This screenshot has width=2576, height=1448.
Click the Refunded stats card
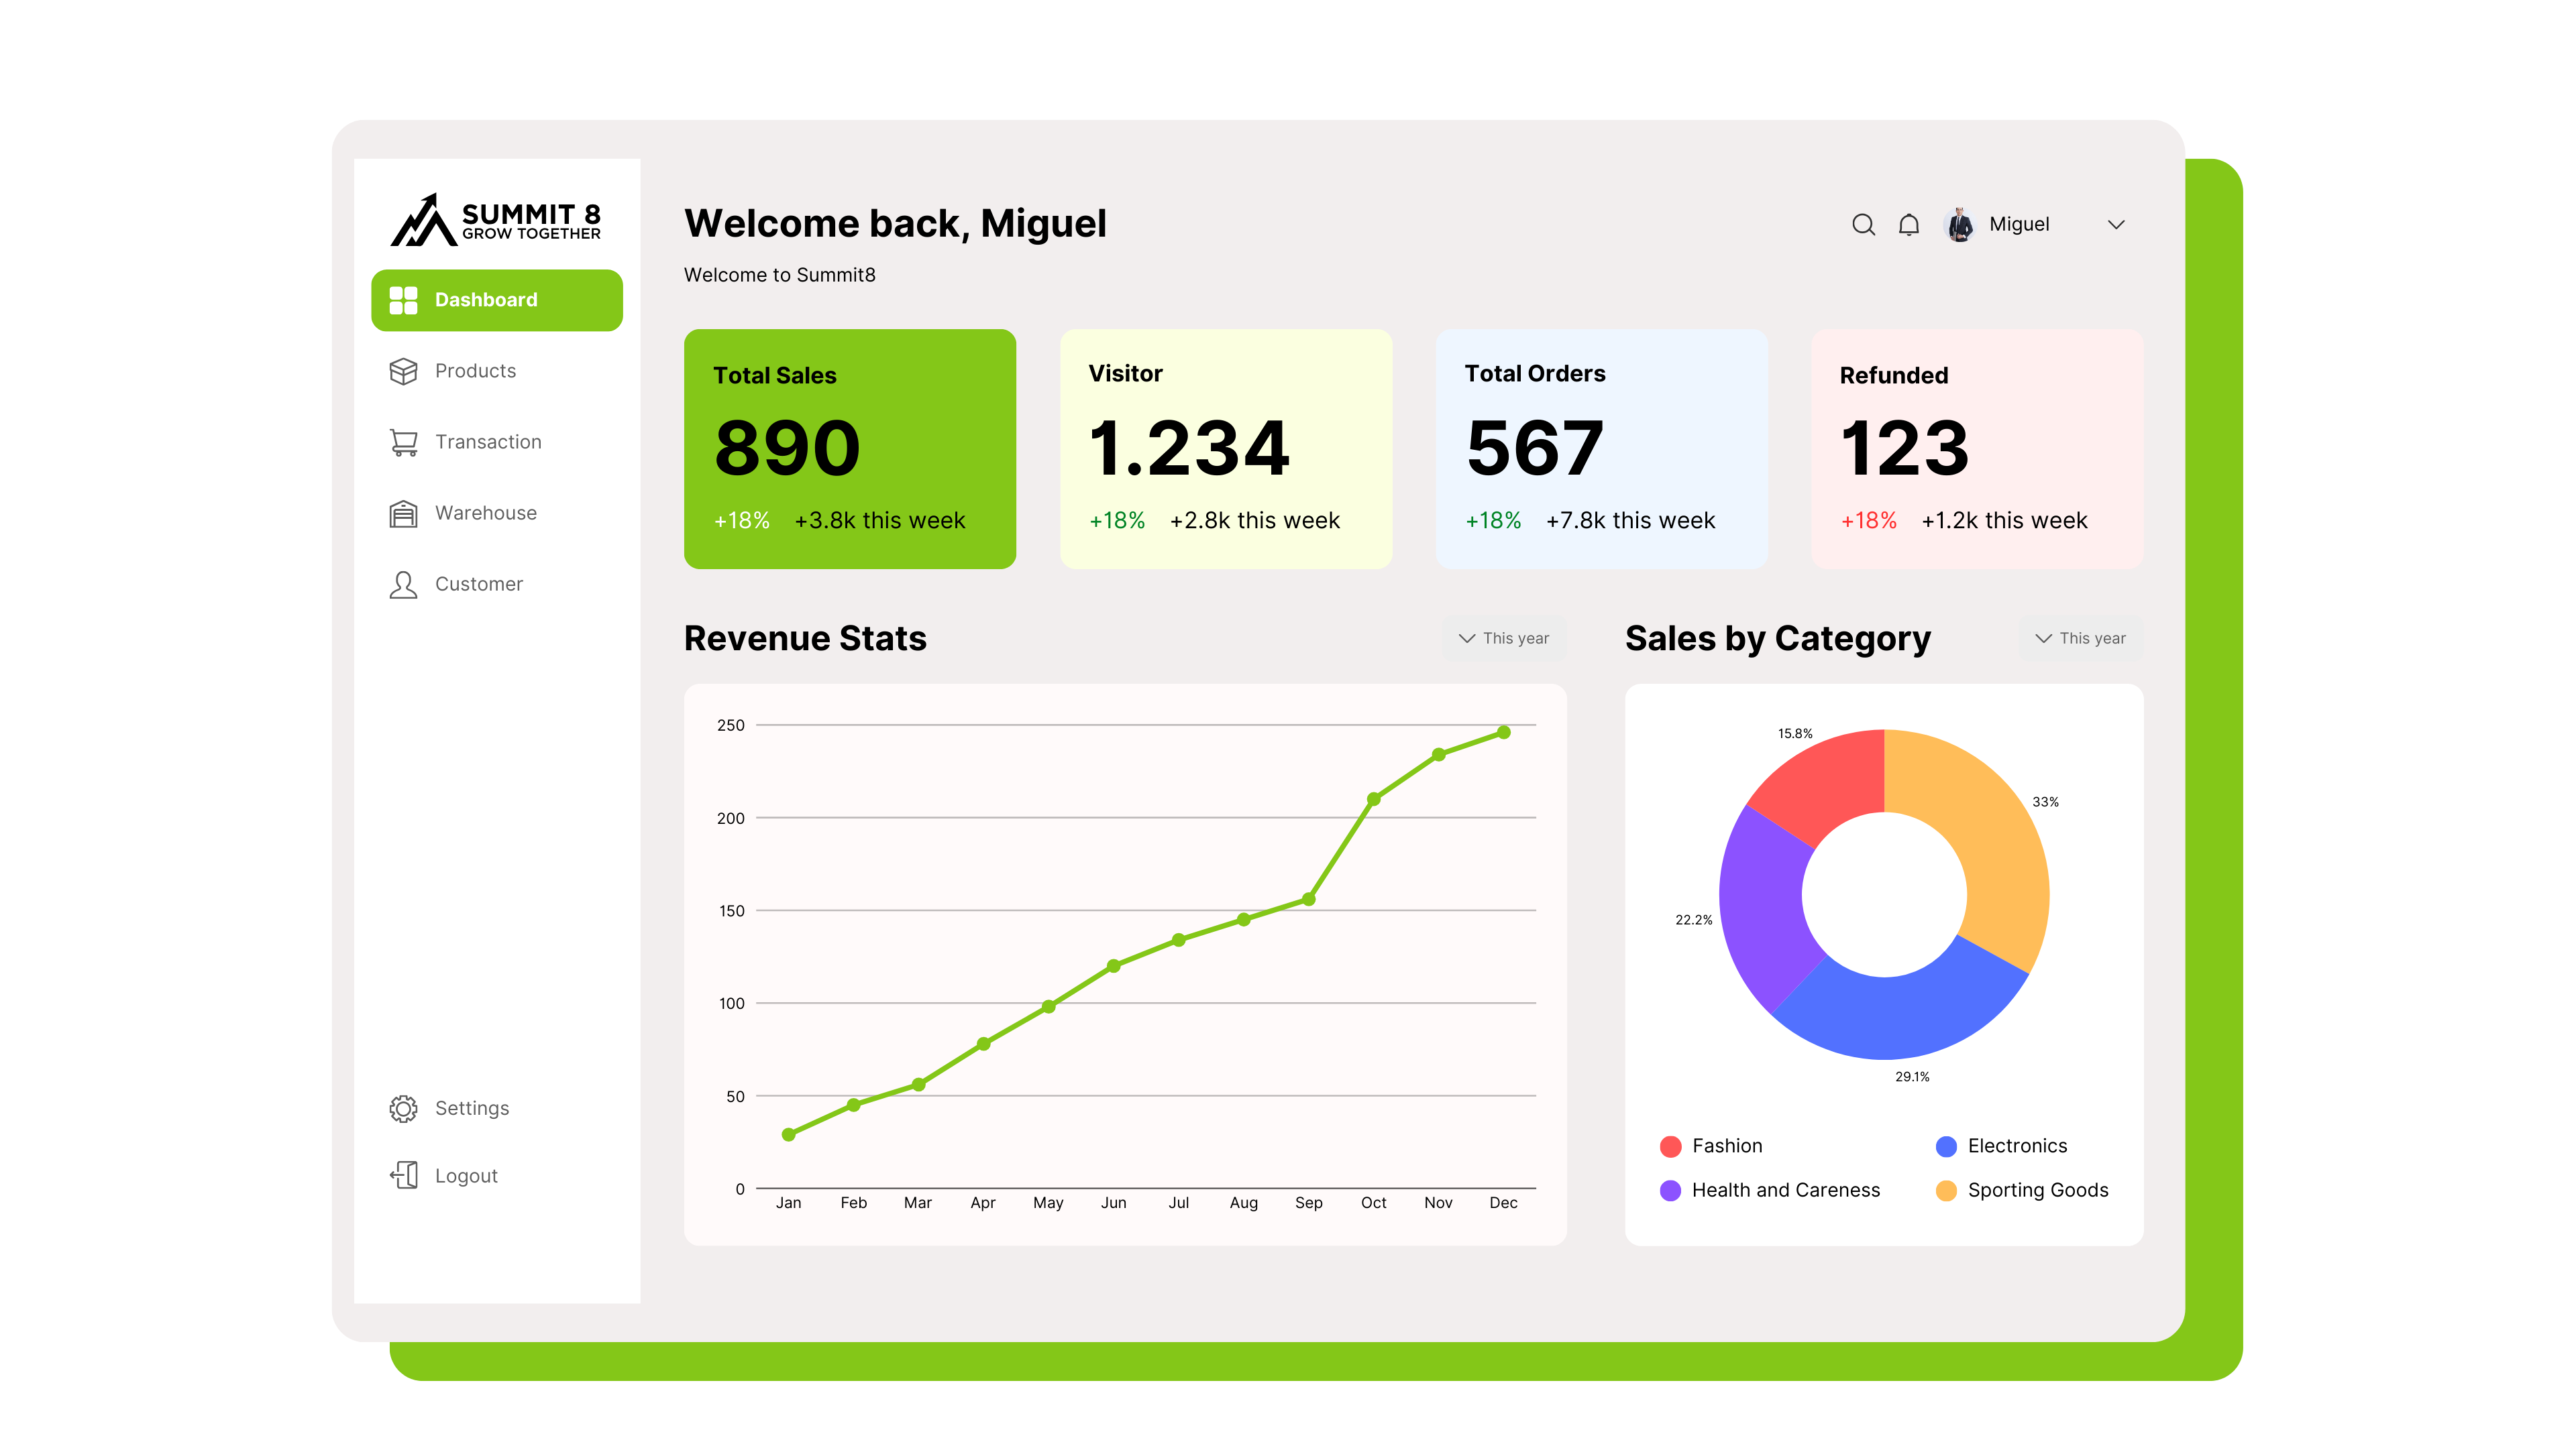click(1977, 448)
